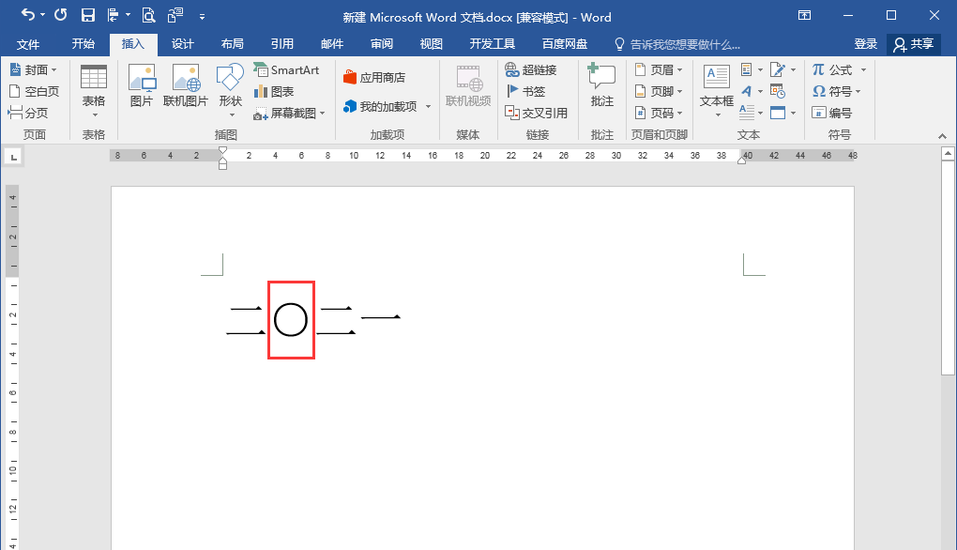Open the 形状 (Shapes) gallery
Image resolution: width=957 pixels, height=550 pixels.
230,92
